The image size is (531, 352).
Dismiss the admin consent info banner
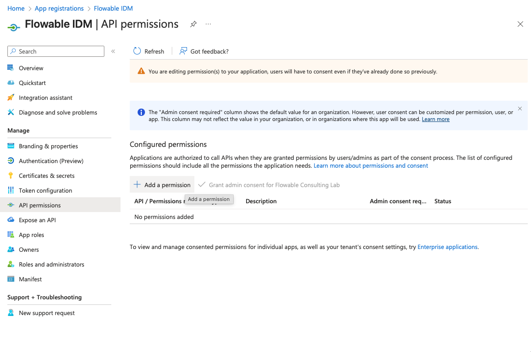(520, 109)
